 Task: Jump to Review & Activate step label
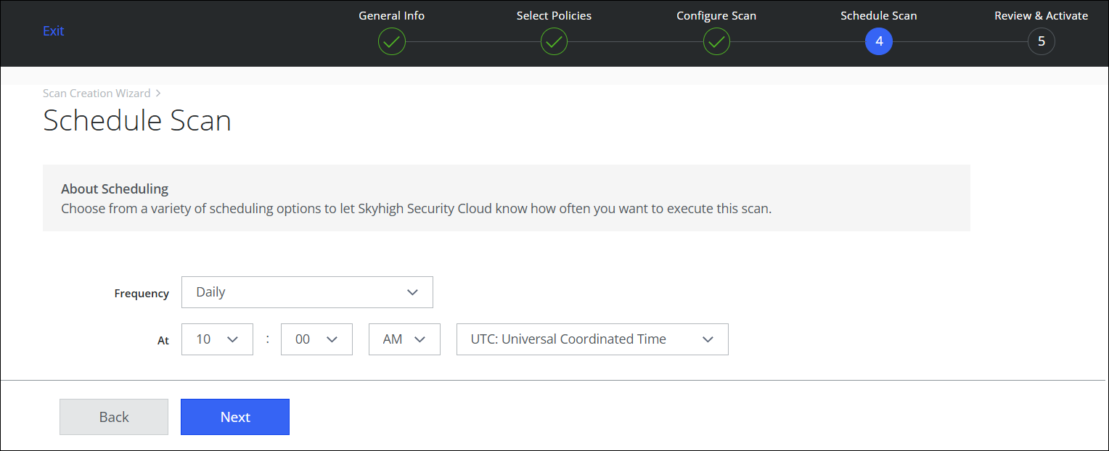[1041, 15]
